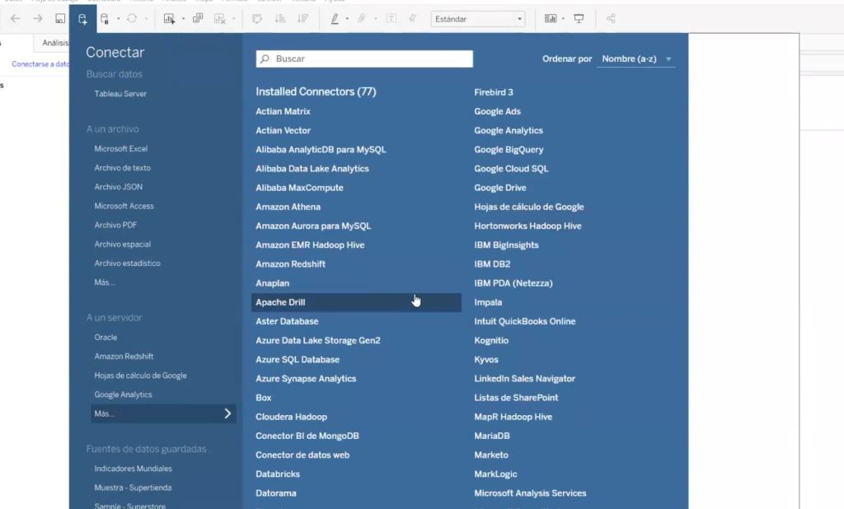Click the highlight pen icon
Viewport: 844px width, 509px height.
pos(335,19)
